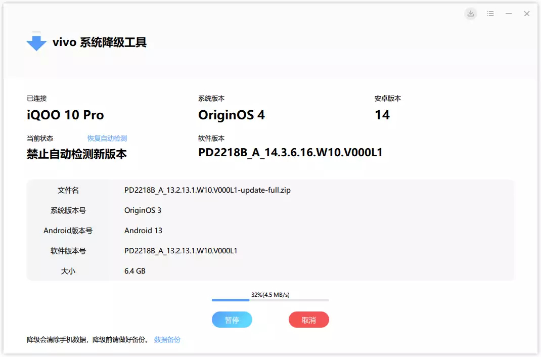Select the Android 13 value
541x357 pixels.
[x=143, y=231]
